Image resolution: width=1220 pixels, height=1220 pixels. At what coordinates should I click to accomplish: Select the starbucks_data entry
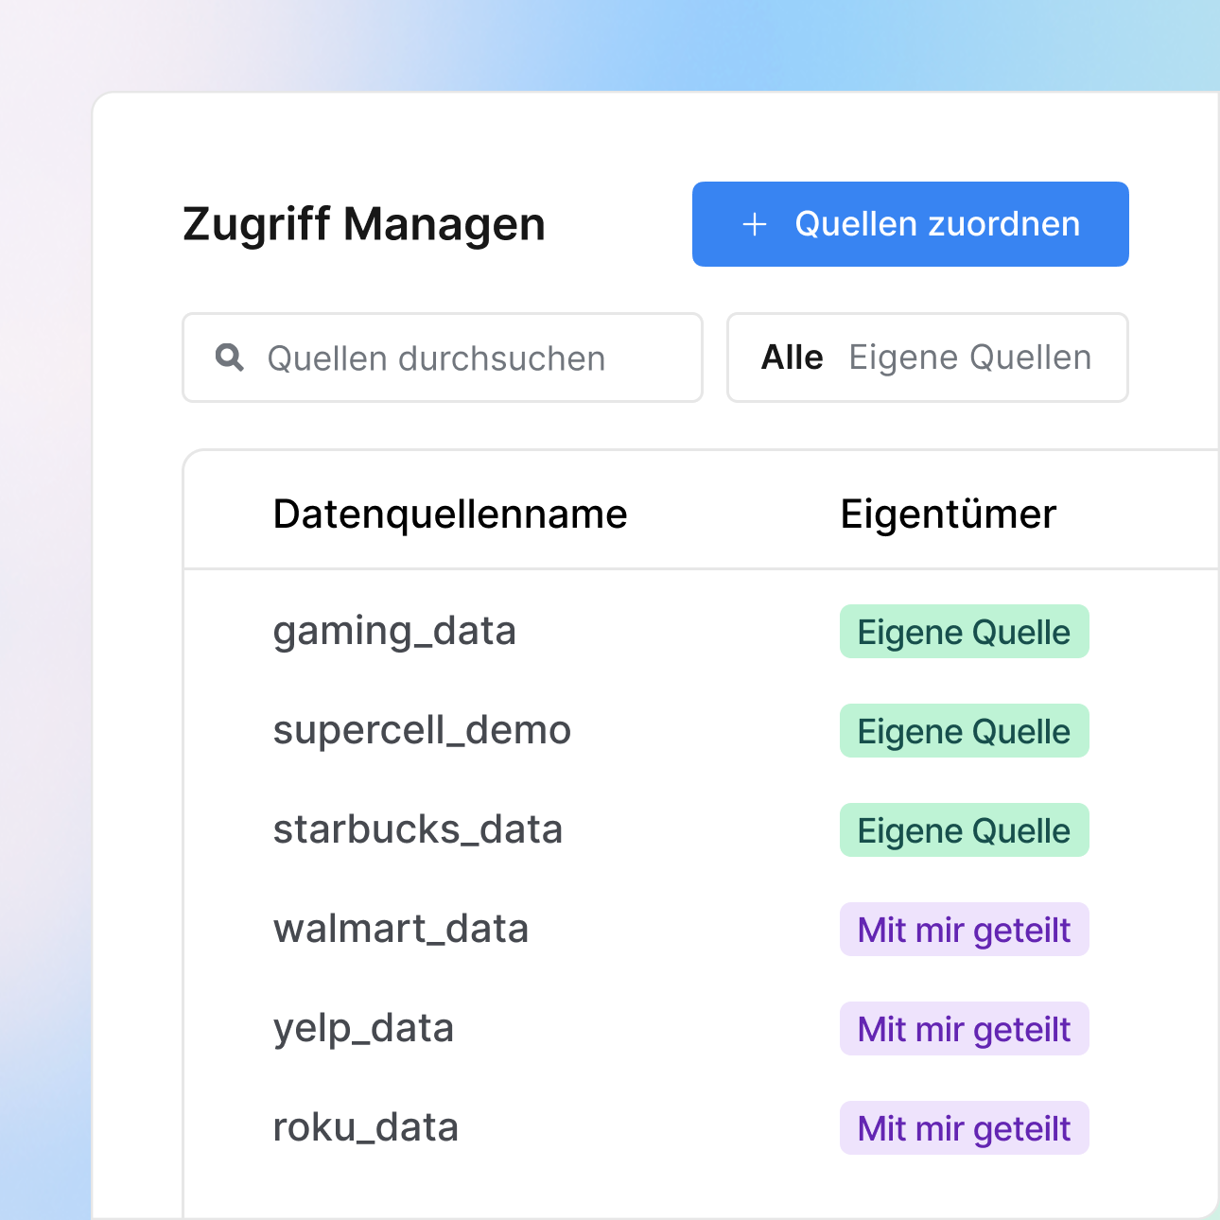click(x=418, y=829)
